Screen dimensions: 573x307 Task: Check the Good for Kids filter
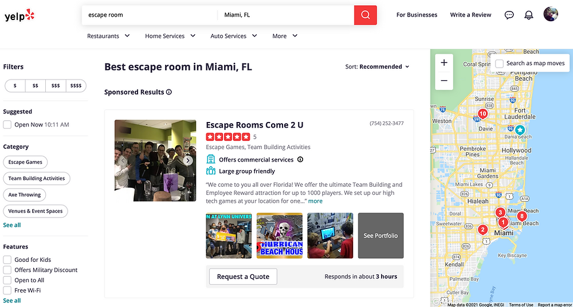(x=7, y=260)
